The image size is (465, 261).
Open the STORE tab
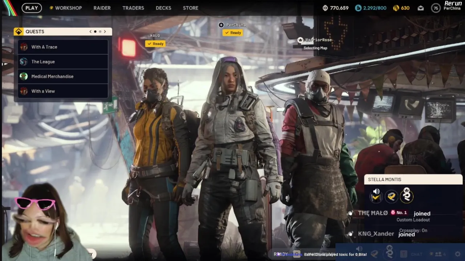click(191, 8)
